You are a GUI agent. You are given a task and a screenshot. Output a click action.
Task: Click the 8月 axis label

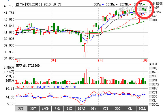53,60
